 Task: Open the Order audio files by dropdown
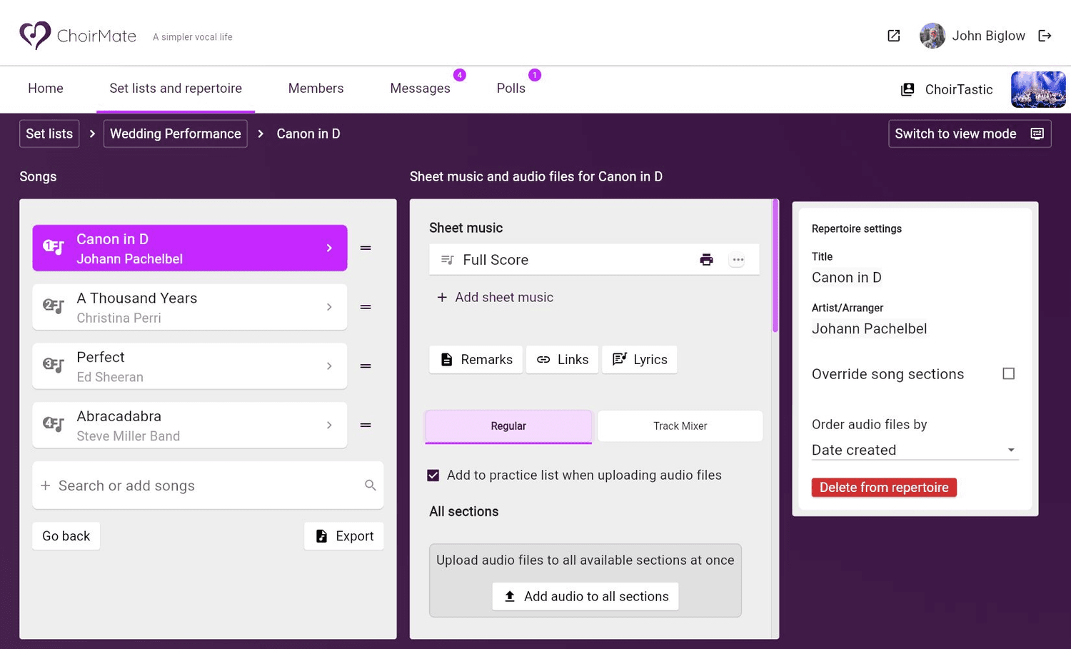(x=915, y=450)
